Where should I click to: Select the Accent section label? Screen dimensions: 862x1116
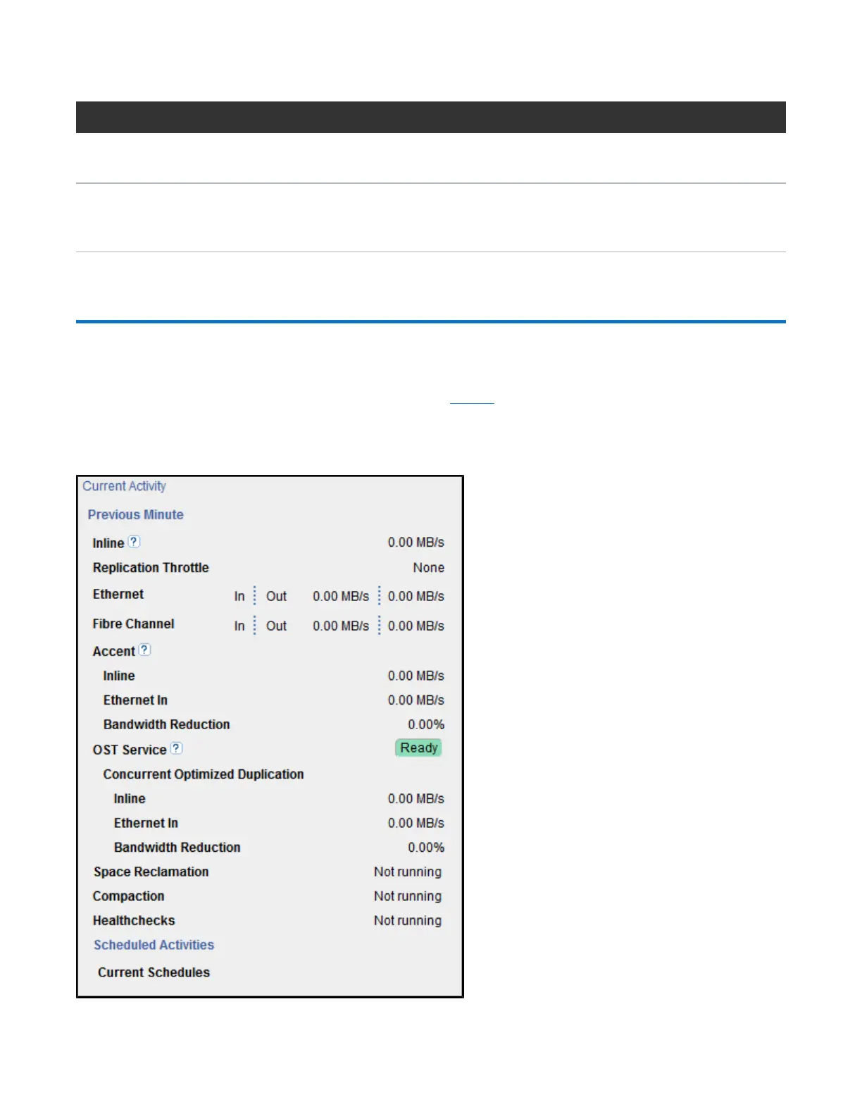point(113,652)
